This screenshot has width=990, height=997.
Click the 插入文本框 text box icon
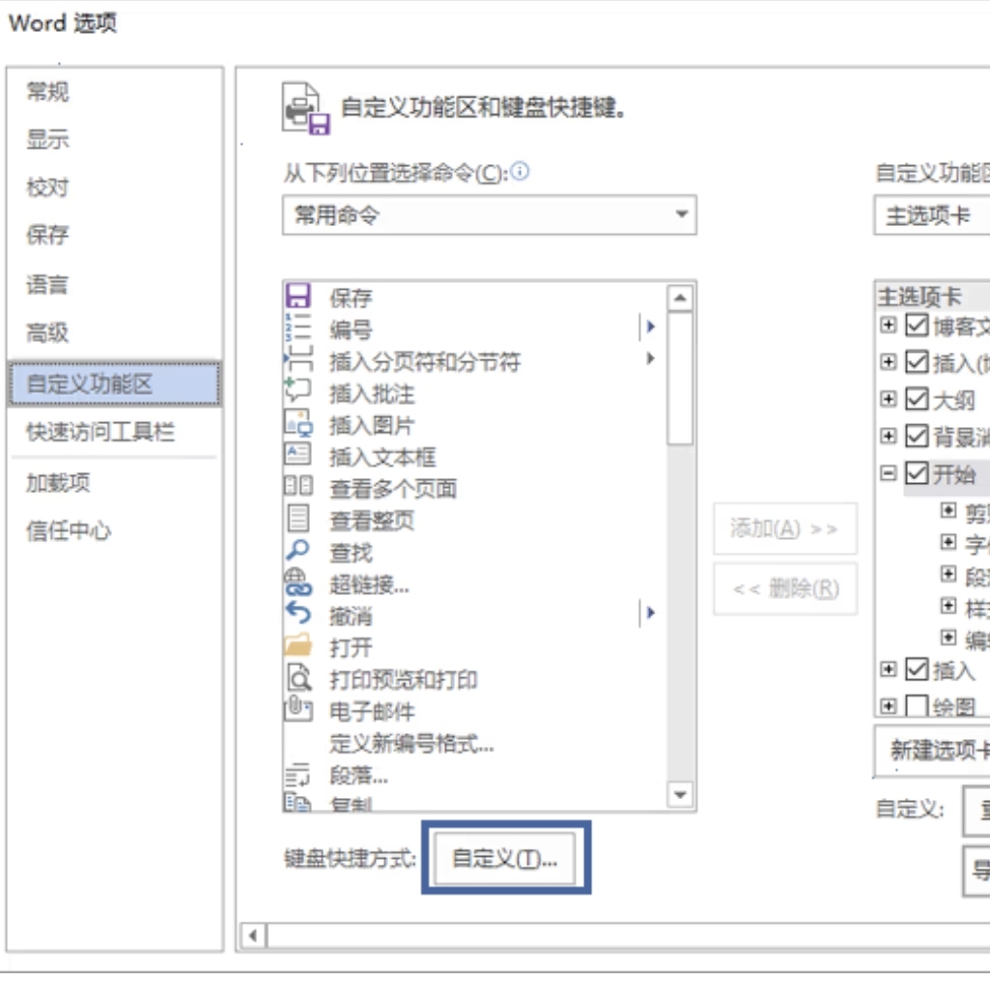tap(297, 454)
